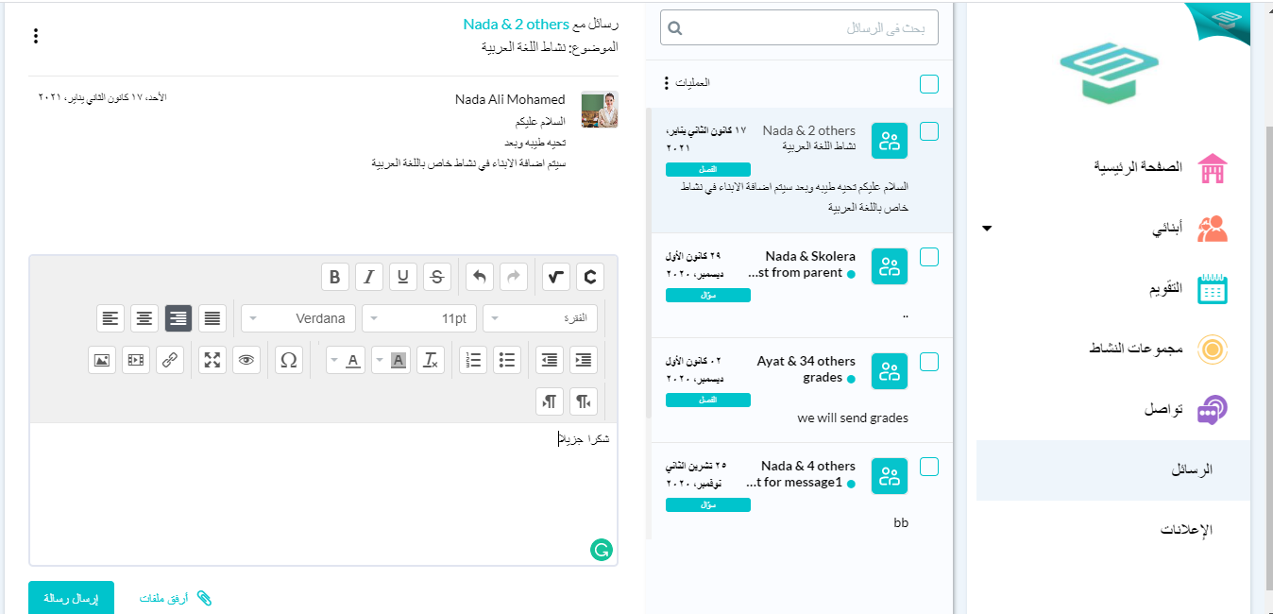Image resolution: width=1273 pixels, height=614 pixels.
Task: Open the Nada & 2 others recipients link
Action: (516, 24)
